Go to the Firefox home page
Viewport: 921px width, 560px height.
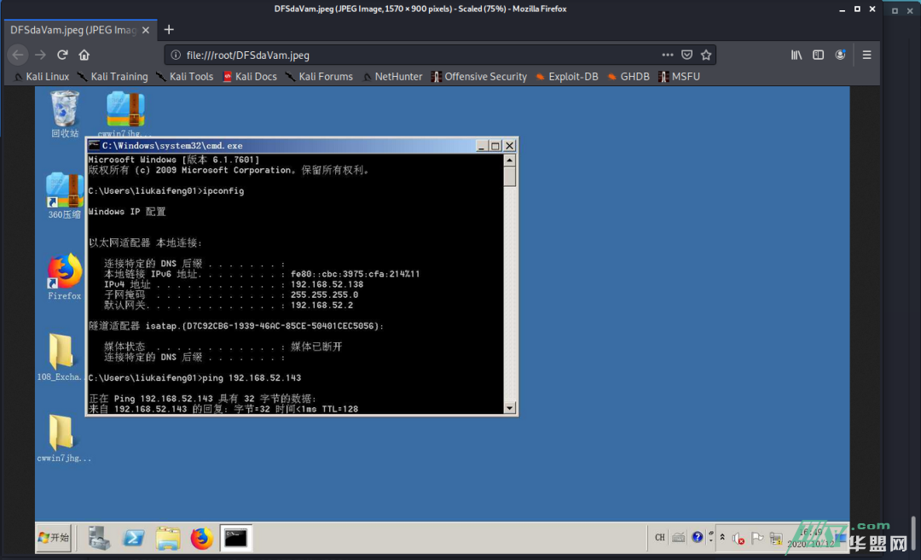[x=84, y=55]
